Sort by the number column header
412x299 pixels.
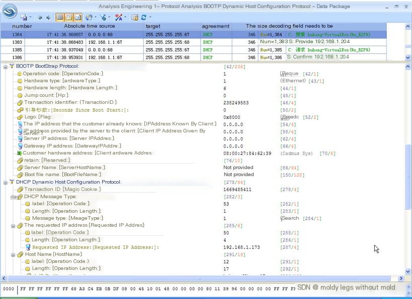(x=22, y=26)
